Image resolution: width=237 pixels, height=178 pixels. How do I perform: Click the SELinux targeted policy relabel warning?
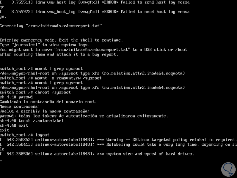[x=171, y=139]
